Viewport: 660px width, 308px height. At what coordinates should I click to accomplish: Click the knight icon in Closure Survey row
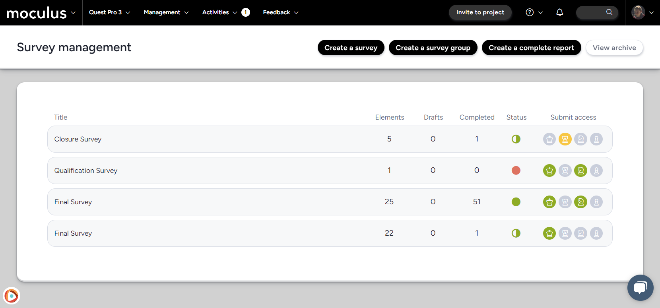click(580, 139)
